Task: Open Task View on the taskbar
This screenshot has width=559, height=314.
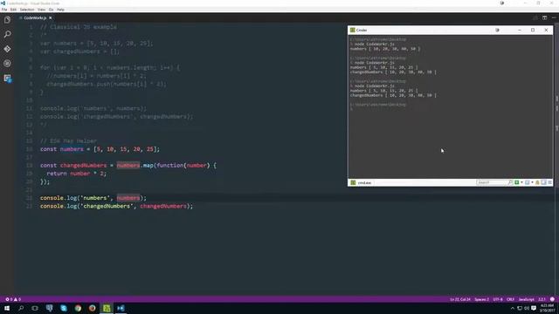Action: [x=35, y=308]
